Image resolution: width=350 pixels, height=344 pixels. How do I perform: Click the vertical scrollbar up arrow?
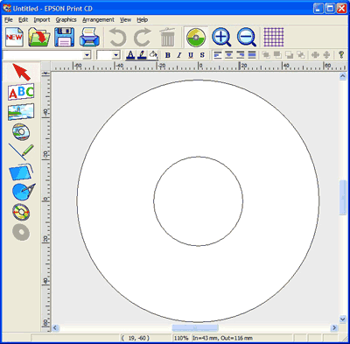[343, 76]
